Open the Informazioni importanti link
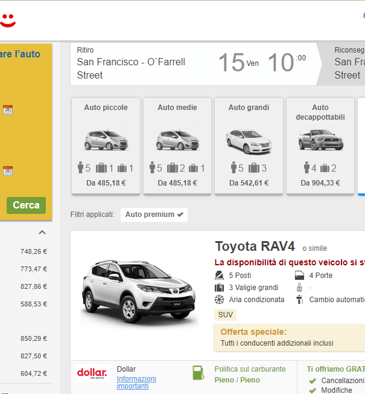 [x=136, y=382]
